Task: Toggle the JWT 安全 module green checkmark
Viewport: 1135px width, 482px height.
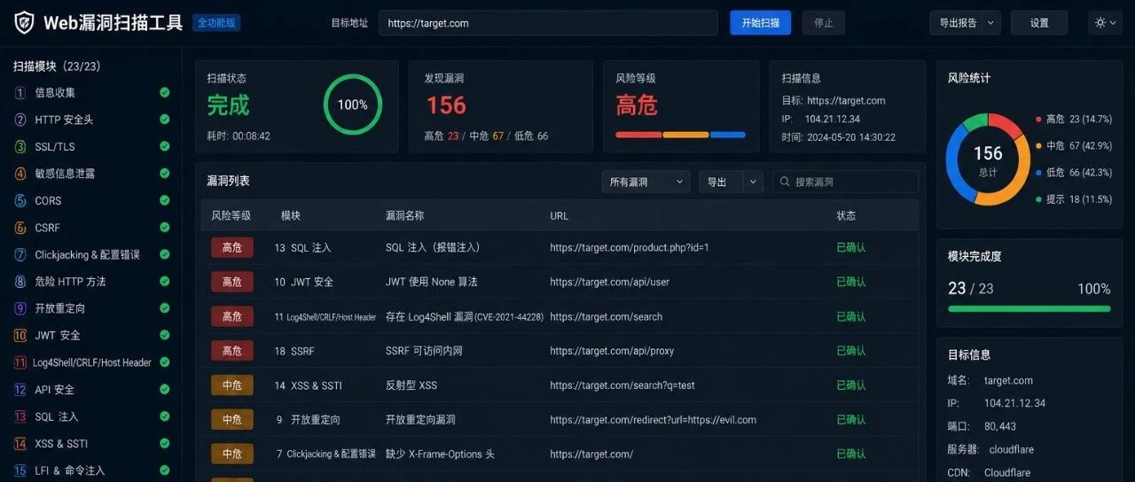Action: pos(165,335)
